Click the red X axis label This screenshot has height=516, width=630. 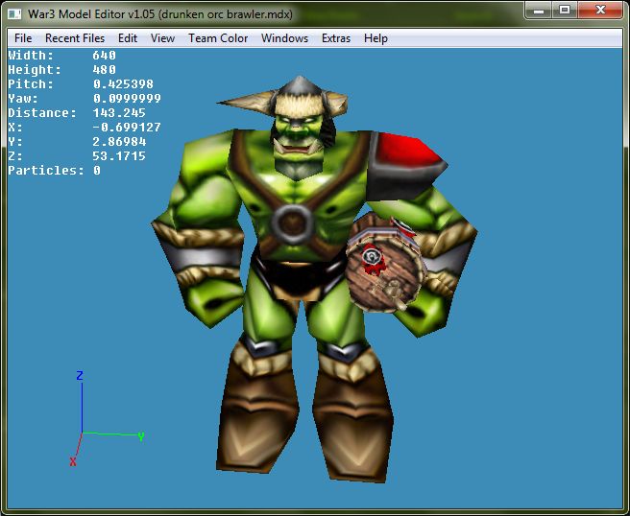point(73,462)
